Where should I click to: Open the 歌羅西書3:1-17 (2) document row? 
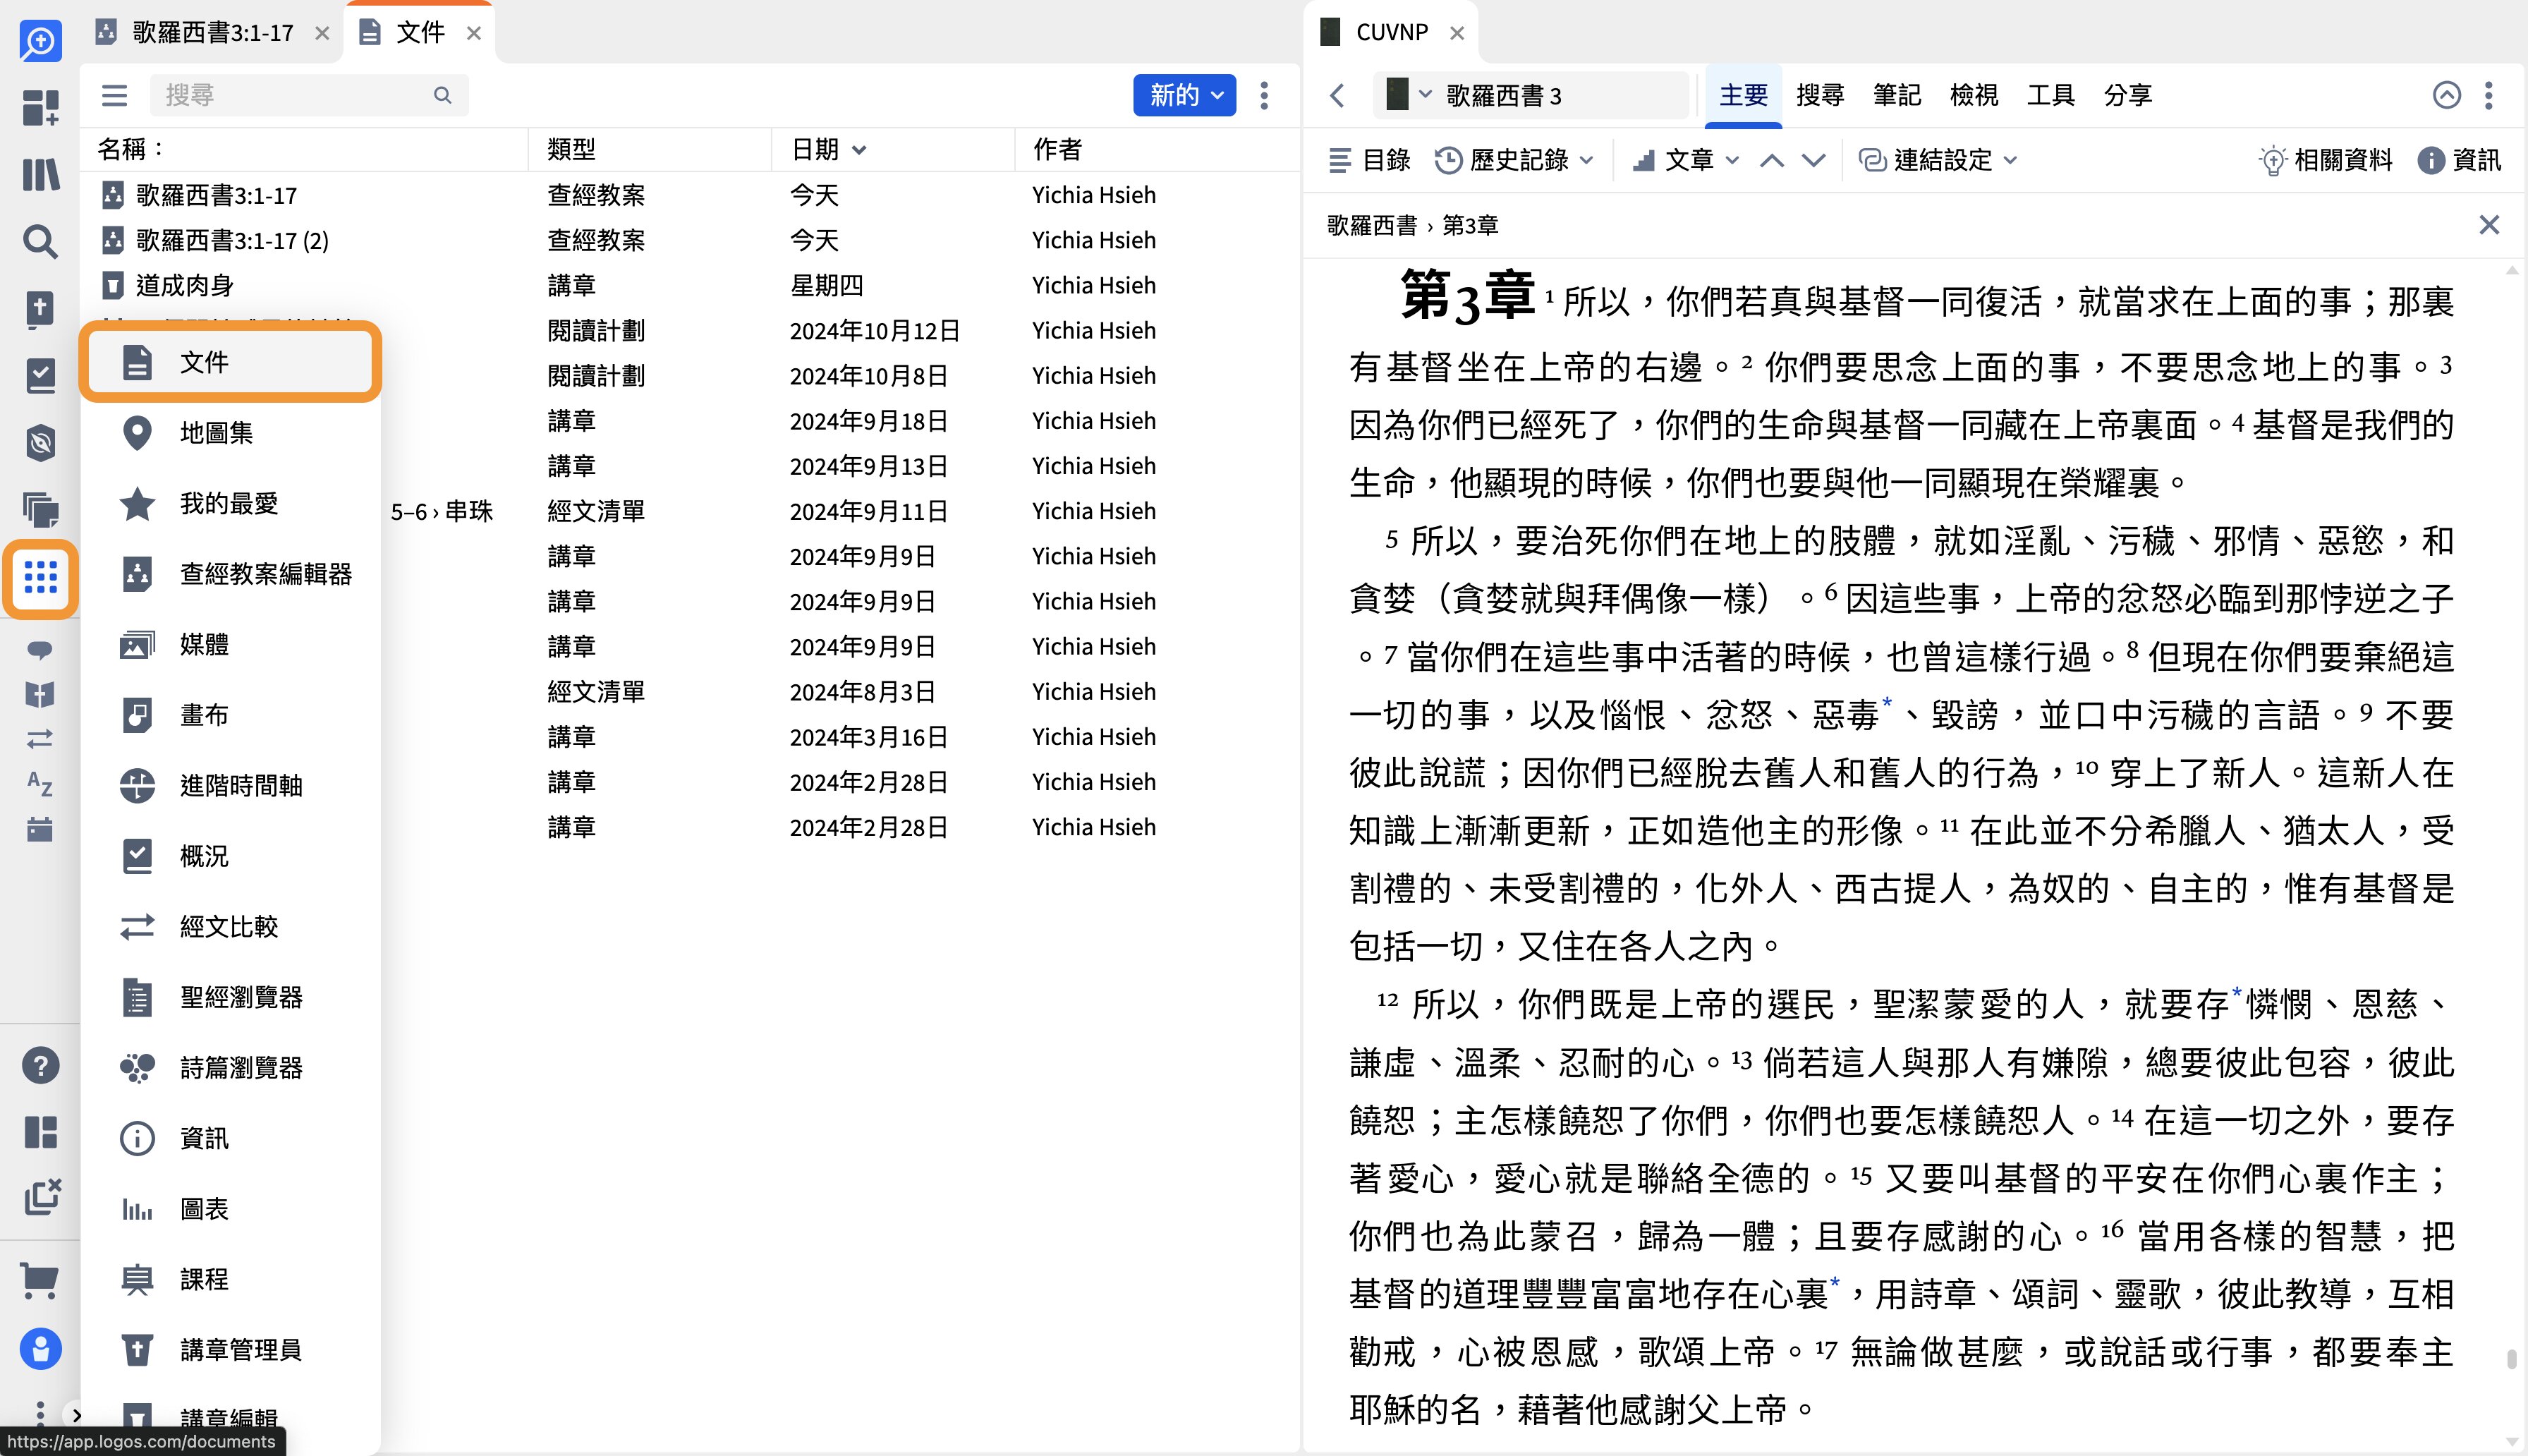tap(690, 240)
